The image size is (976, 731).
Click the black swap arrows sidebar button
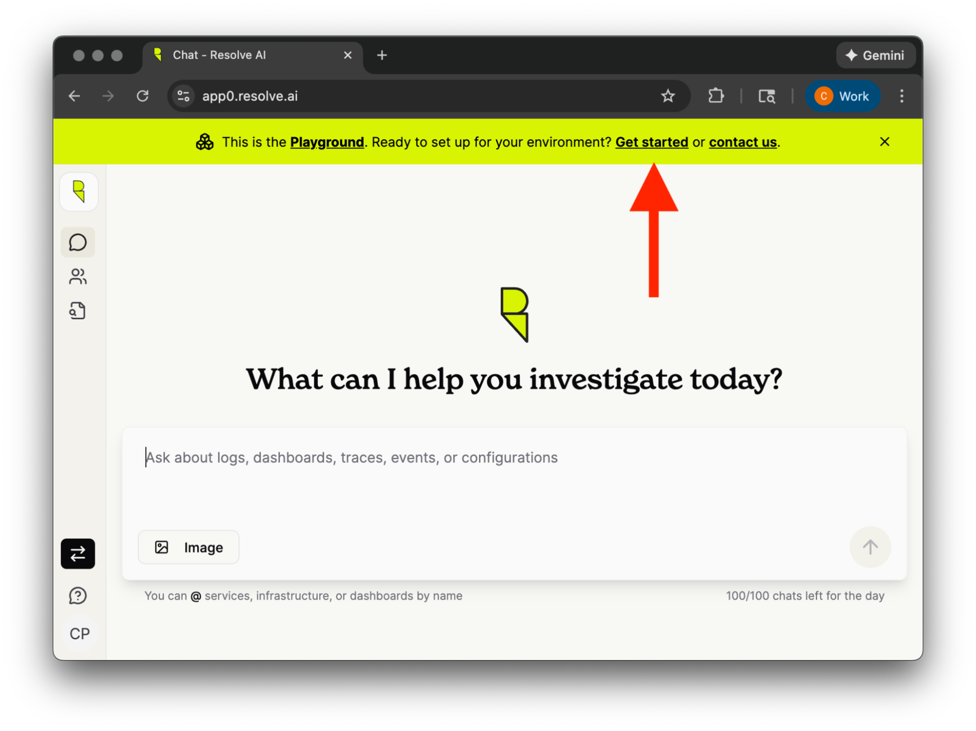[78, 554]
